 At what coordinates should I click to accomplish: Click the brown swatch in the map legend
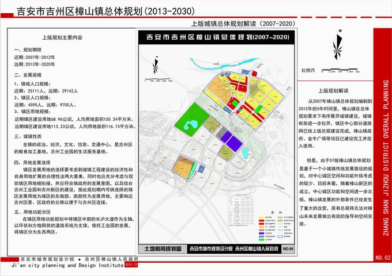pos(261,230)
